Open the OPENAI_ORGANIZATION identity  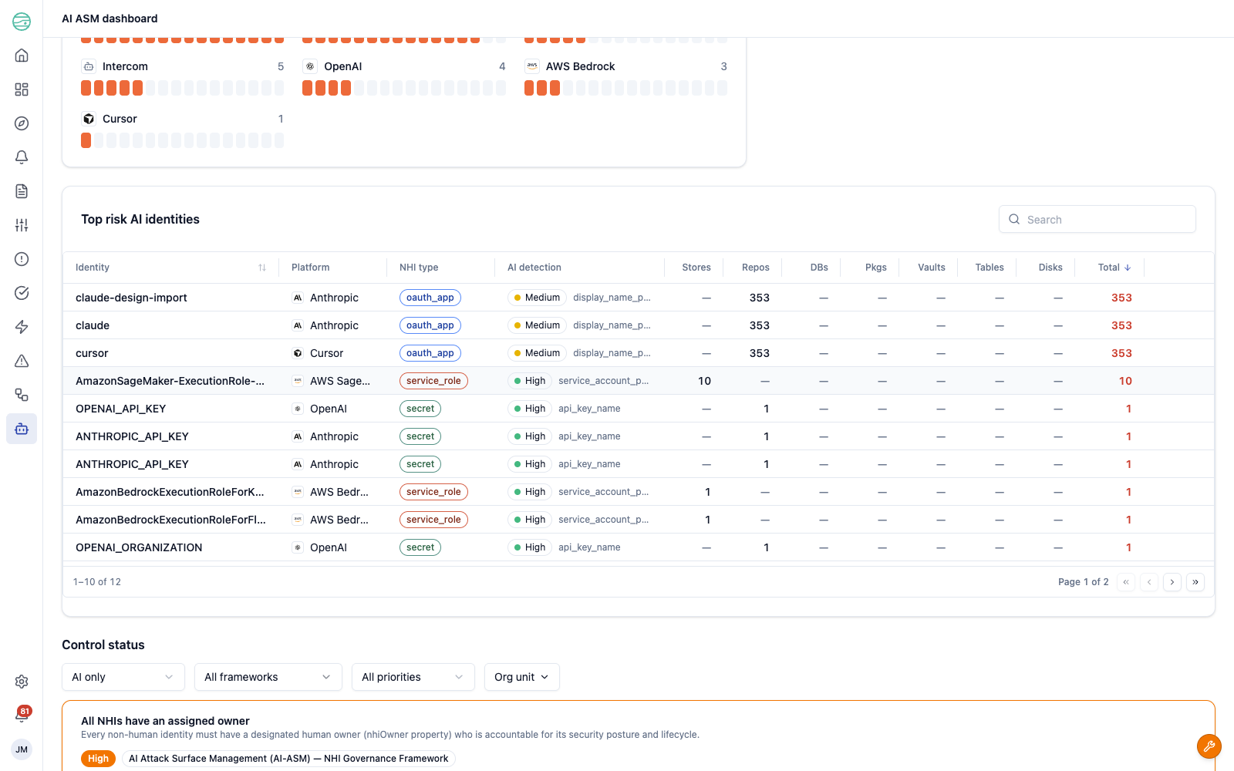tap(139, 547)
